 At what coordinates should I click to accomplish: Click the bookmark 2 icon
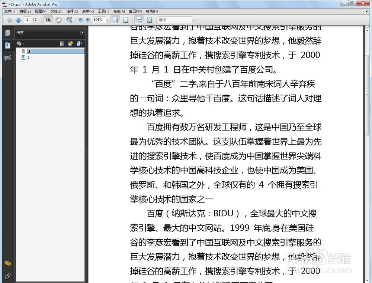click(x=23, y=57)
